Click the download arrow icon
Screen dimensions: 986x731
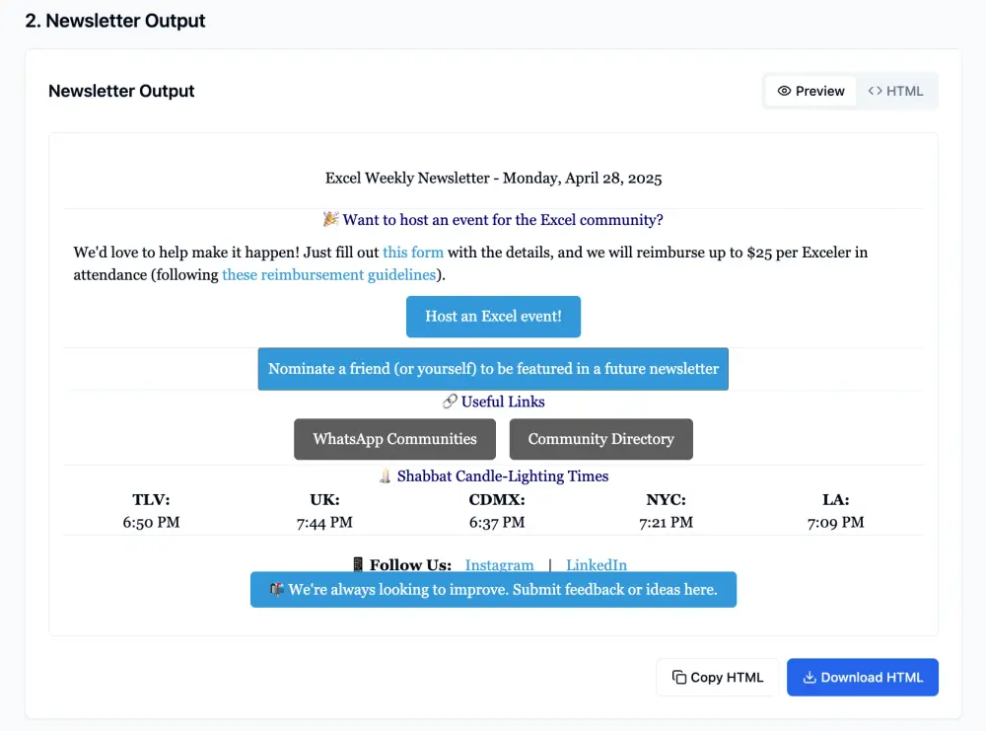(x=810, y=677)
